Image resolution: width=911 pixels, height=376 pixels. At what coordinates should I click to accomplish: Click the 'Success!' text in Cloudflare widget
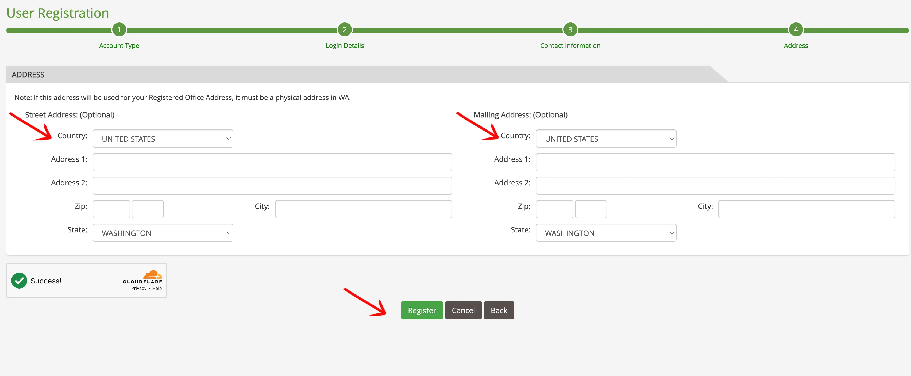[46, 281]
